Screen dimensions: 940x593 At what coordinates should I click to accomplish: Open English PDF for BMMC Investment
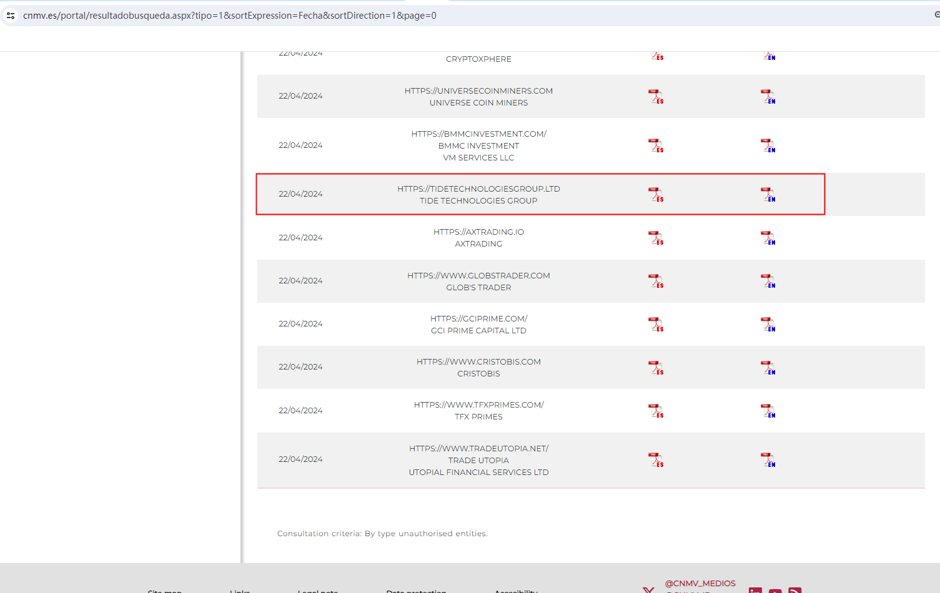pyautogui.click(x=768, y=145)
